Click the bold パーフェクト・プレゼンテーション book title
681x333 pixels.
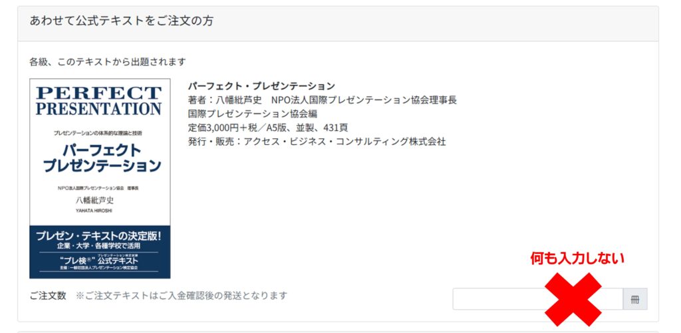pos(261,86)
